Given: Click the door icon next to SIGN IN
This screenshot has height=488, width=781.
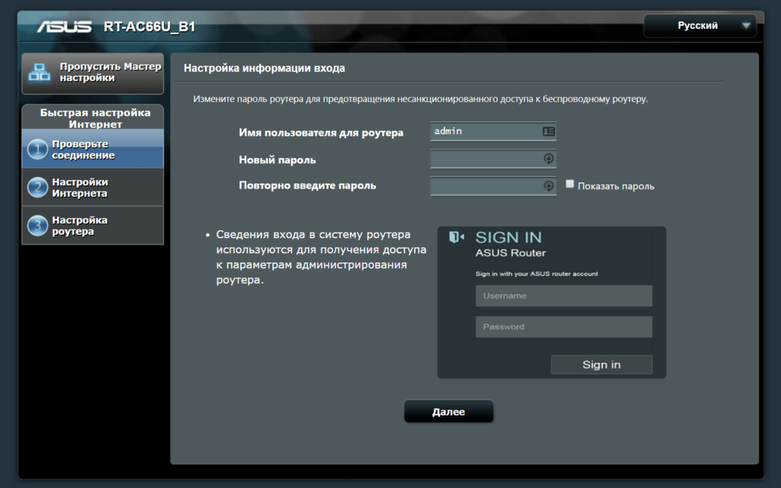Looking at the screenshot, I should pyautogui.click(x=456, y=237).
